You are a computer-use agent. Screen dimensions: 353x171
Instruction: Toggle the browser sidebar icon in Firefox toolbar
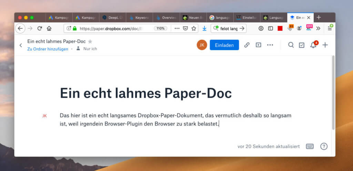click(x=271, y=28)
